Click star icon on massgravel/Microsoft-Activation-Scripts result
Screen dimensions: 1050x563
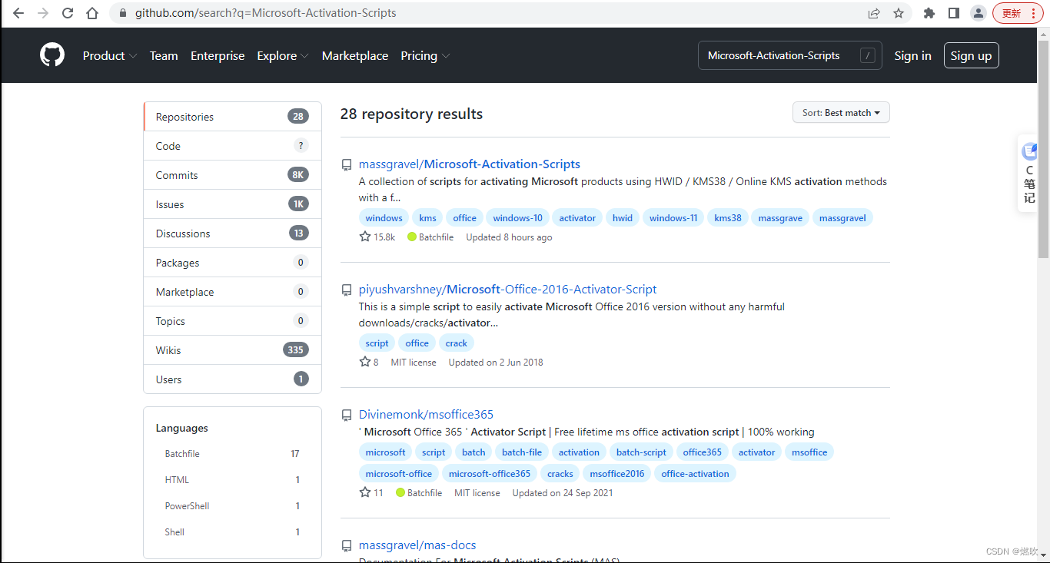[365, 237]
